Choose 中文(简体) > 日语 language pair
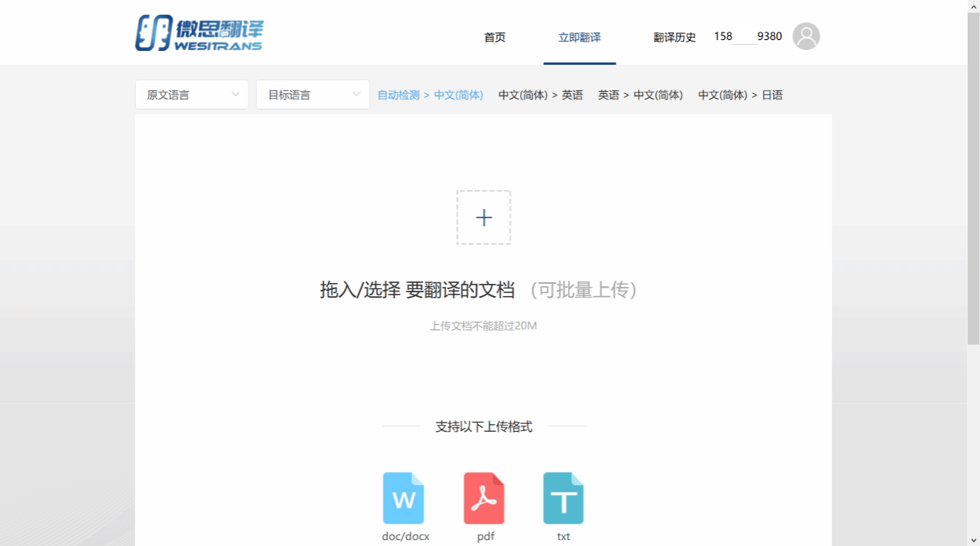This screenshot has height=546, width=980. pos(740,95)
